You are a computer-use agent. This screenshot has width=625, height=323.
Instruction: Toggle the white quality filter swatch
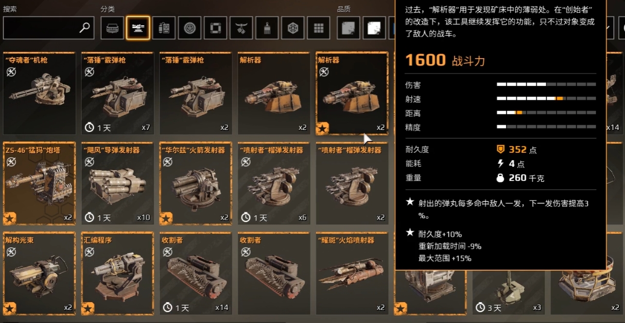(374, 28)
